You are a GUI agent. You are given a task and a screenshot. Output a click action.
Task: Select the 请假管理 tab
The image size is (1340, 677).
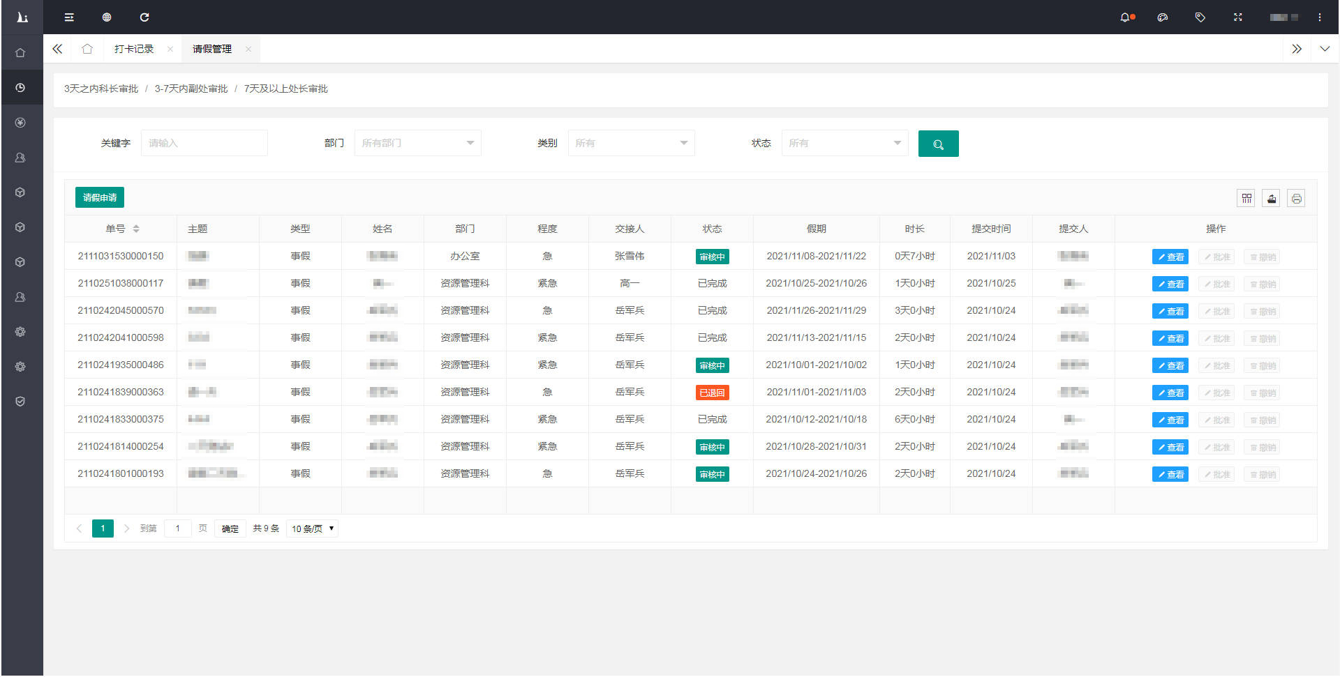click(212, 49)
